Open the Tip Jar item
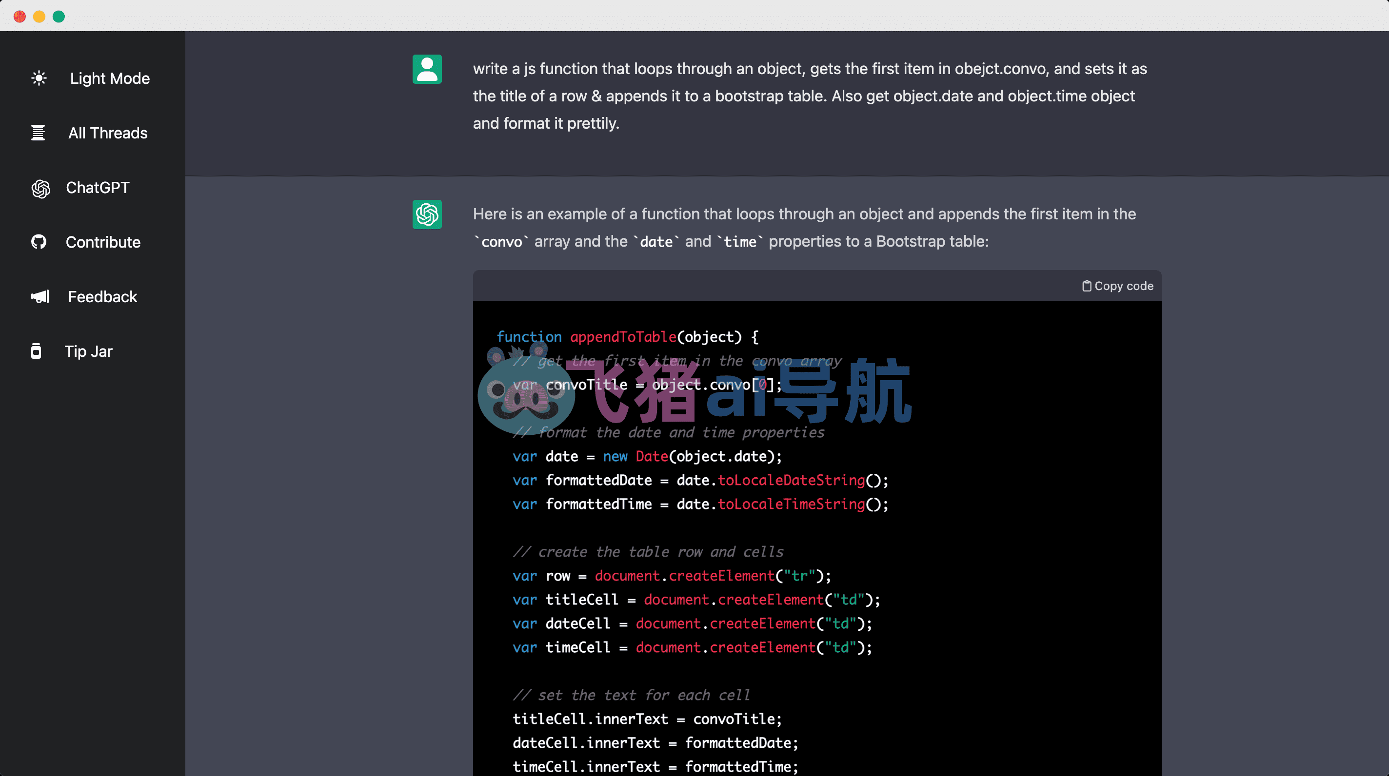 pos(88,351)
